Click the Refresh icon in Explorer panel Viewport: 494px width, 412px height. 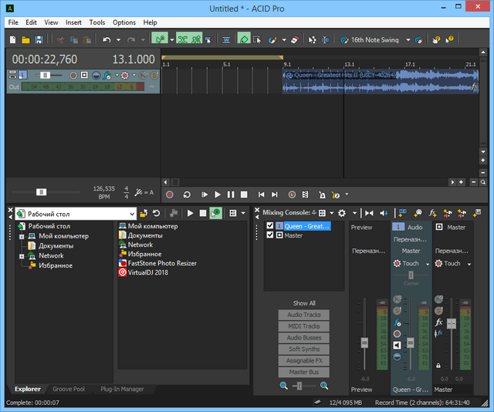coord(157,213)
